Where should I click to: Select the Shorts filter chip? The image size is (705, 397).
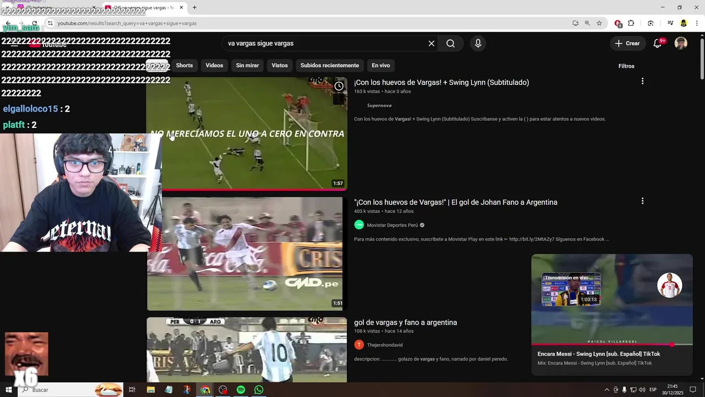point(185,66)
